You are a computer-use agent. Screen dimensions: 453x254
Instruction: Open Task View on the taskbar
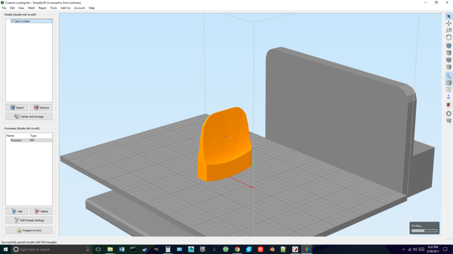(98, 249)
